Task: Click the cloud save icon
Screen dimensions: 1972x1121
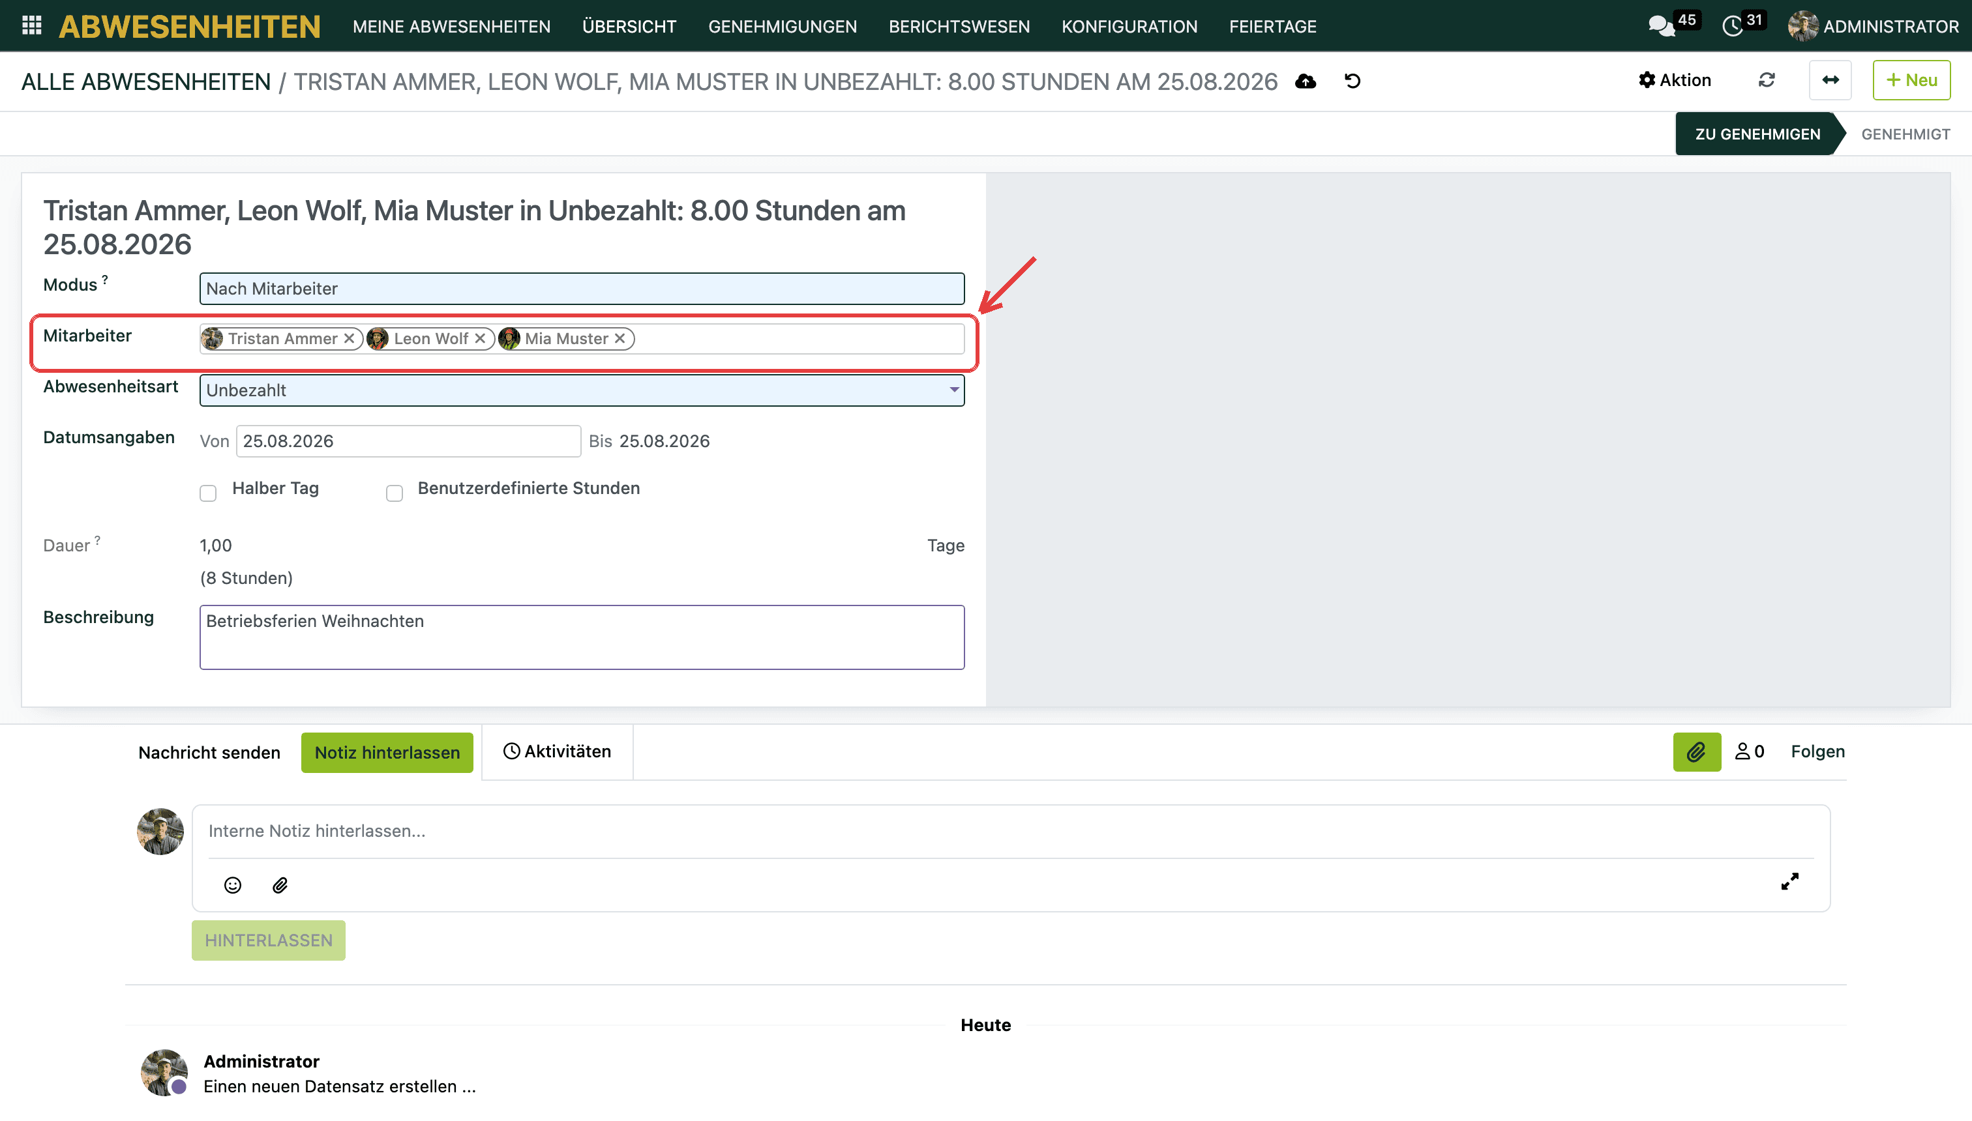Action: pos(1306,81)
